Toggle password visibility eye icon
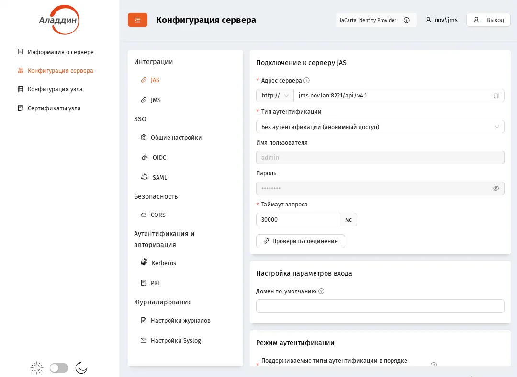 (495, 188)
